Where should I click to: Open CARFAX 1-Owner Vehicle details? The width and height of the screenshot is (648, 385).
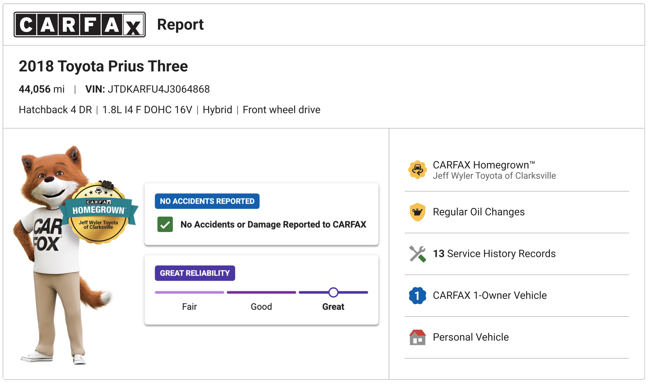[517, 296]
